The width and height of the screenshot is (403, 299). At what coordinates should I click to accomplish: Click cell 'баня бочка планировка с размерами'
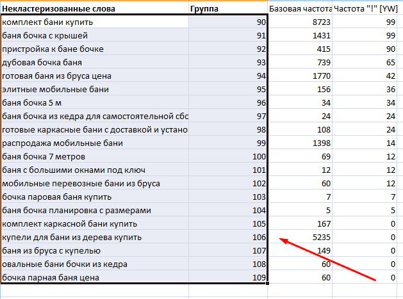(95, 210)
